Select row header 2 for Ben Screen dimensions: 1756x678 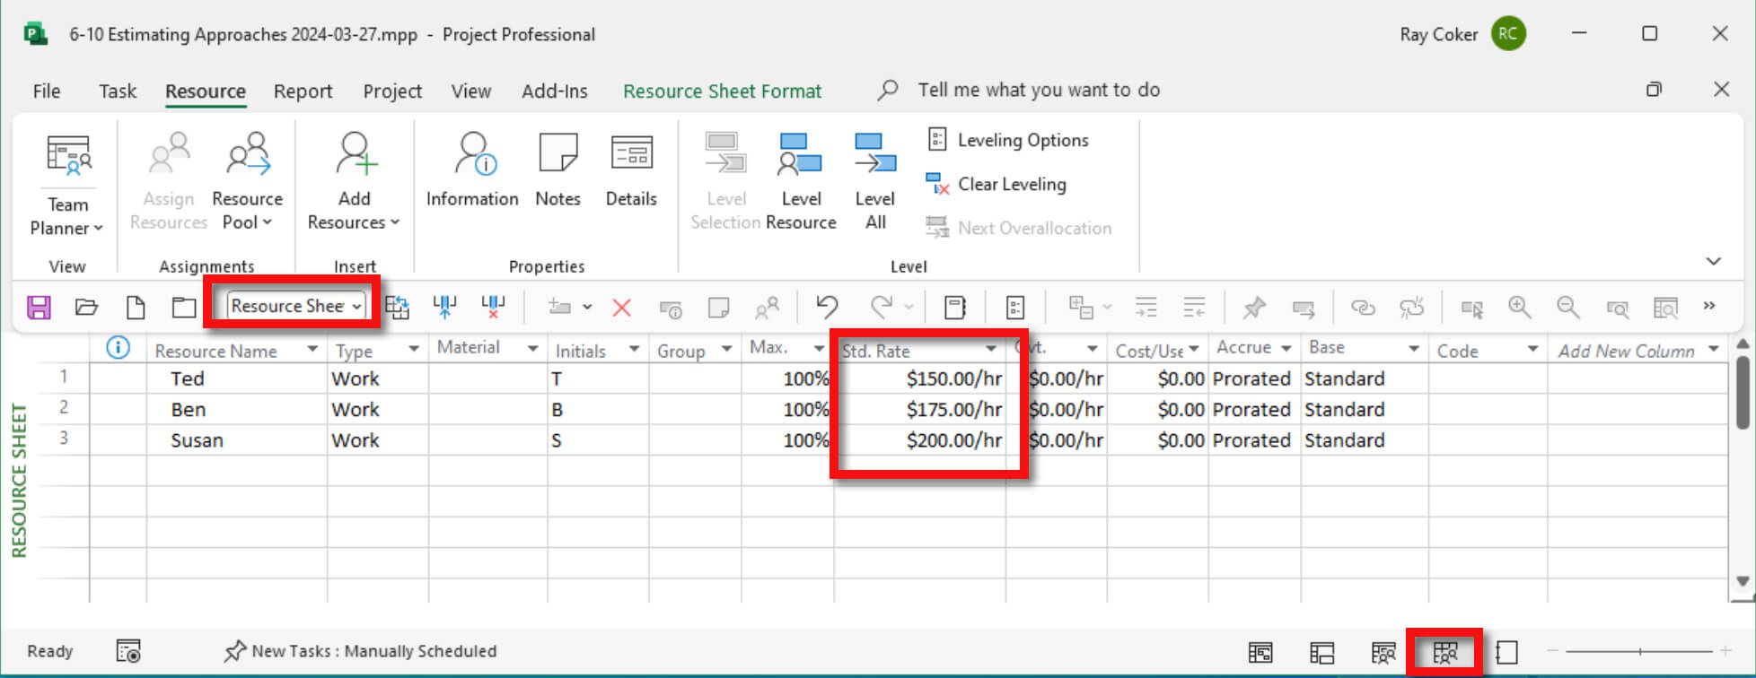click(63, 408)
